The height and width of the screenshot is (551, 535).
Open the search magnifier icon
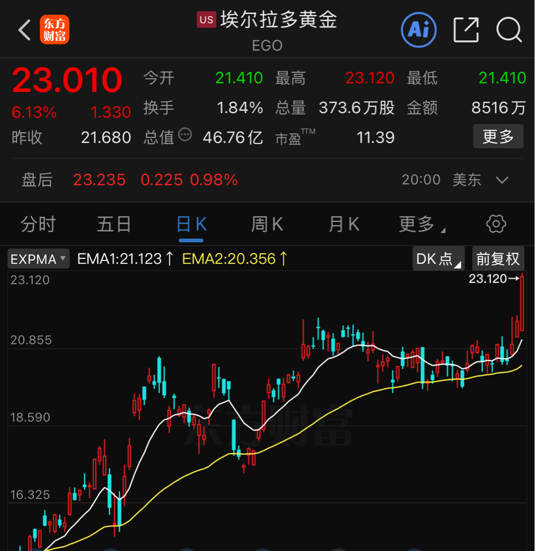coord(509,30)
